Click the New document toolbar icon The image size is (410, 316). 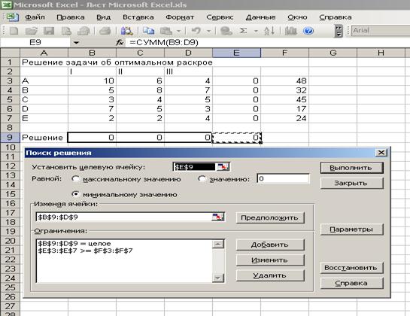point(14,31)
